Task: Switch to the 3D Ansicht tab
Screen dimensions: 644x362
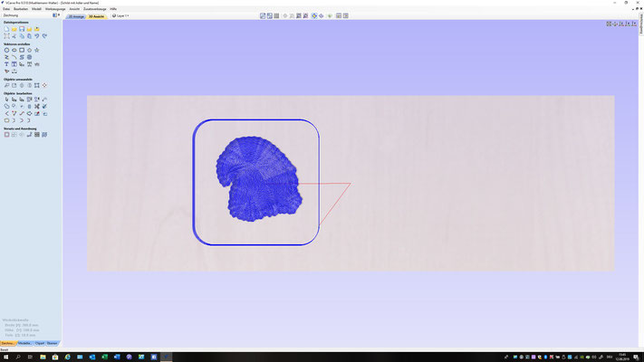Action: 96,16
